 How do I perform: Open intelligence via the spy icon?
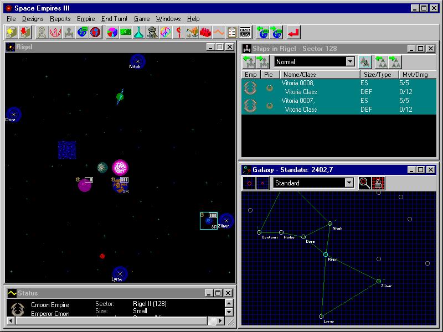[x=152, y=33]
